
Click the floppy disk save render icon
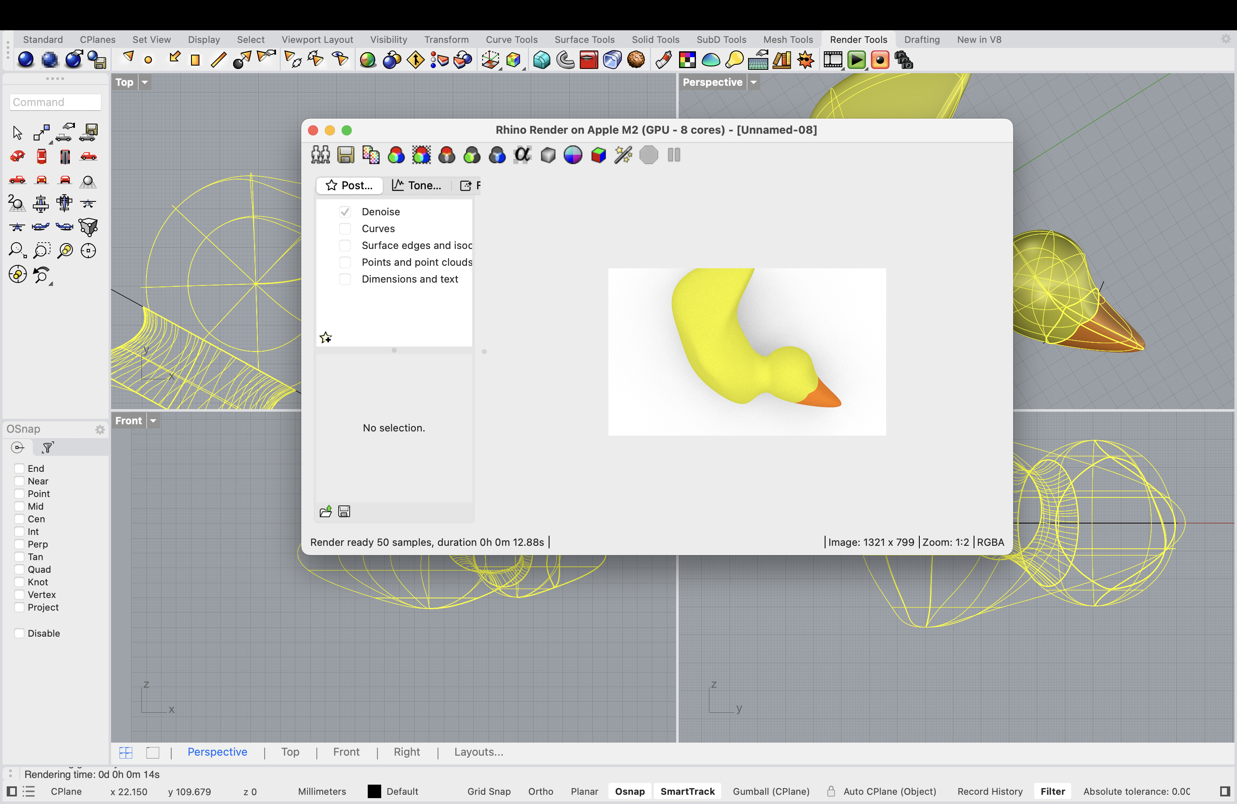(x=345, y=155)
